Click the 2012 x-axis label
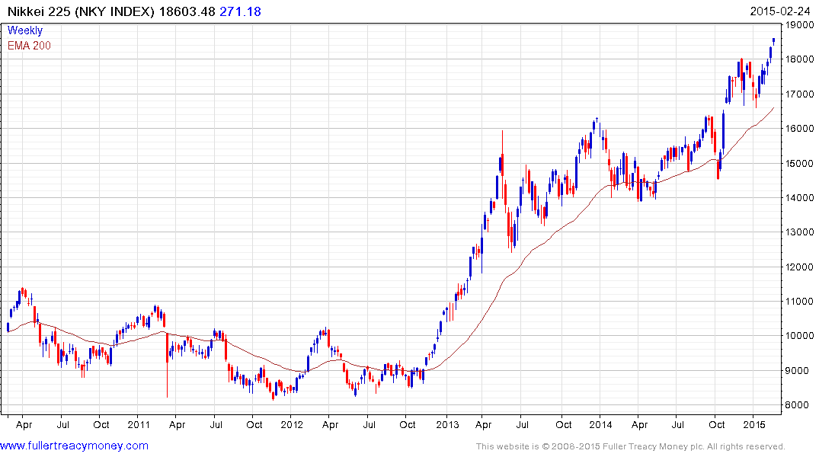This screenshot has height=457, width=819. pyautogui.click(x=292, y=424)
